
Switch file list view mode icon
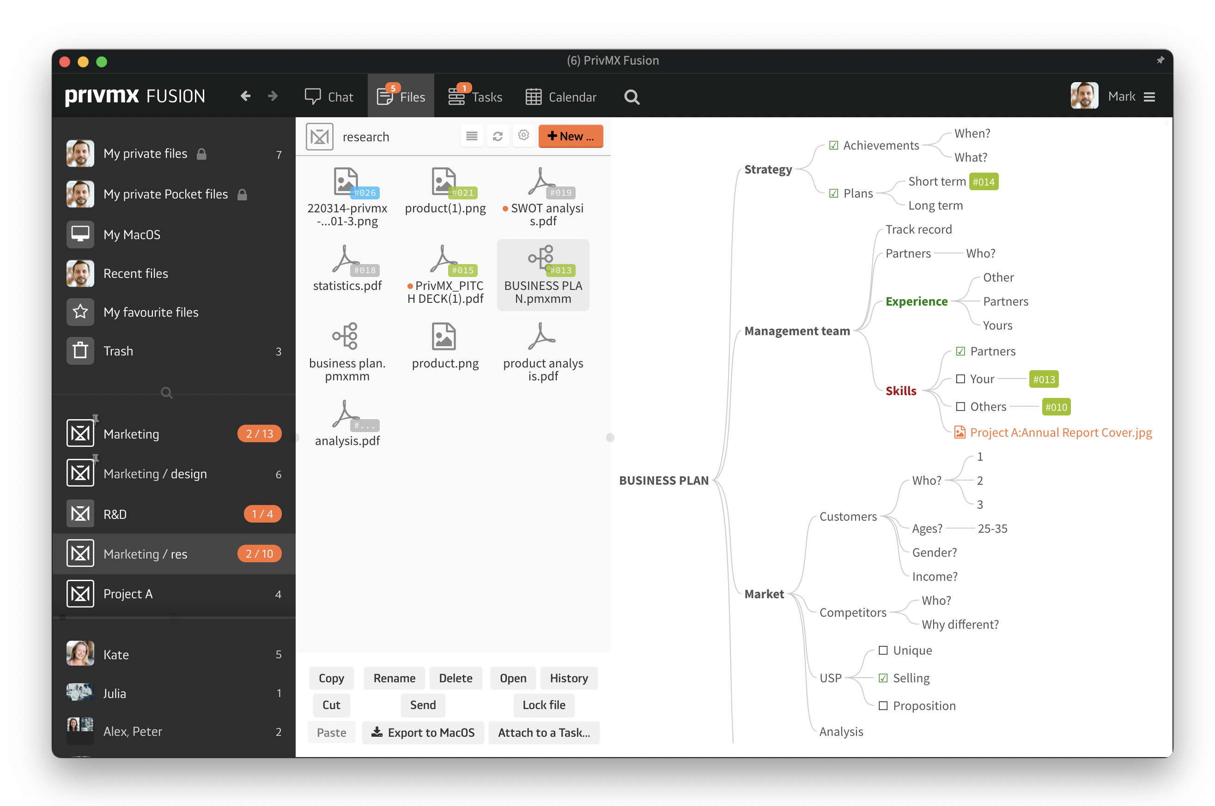(471, 136)
